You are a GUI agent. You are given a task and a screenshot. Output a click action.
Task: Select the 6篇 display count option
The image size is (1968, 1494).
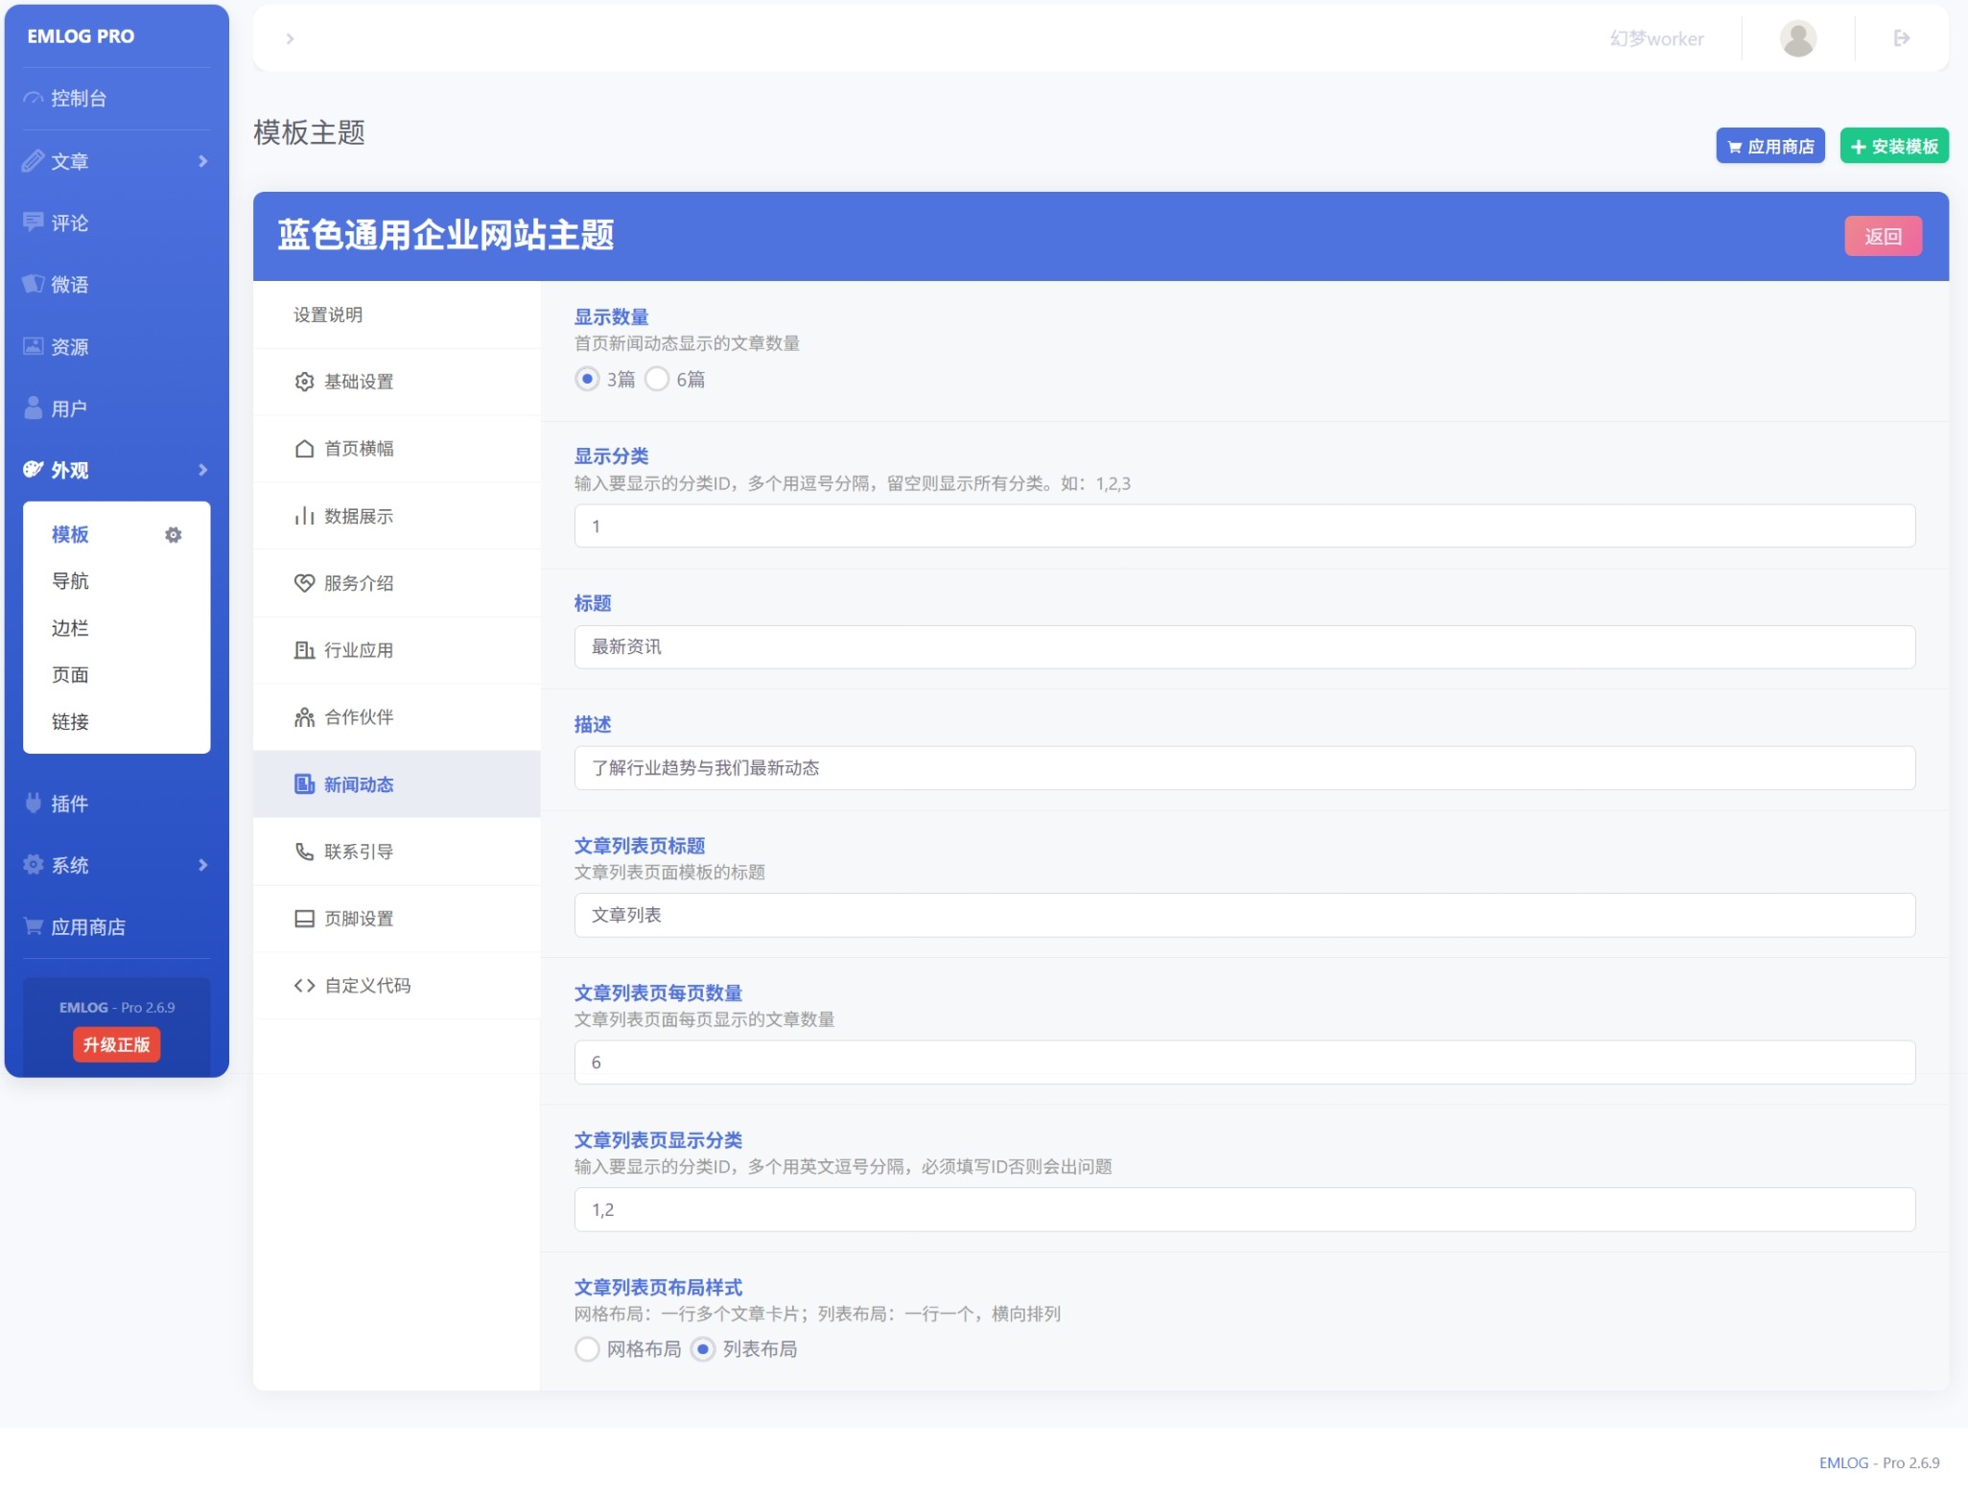(x=657, y=380)
